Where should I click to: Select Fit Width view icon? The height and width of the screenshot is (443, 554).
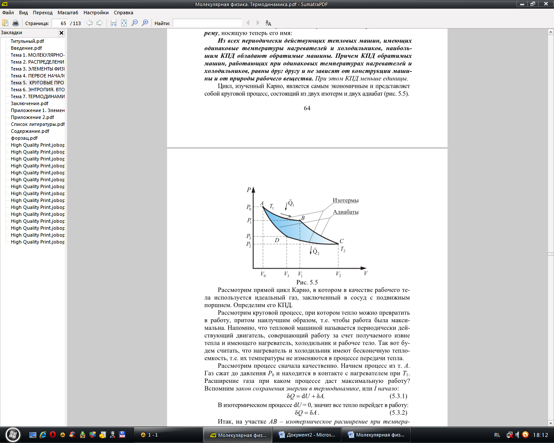(x=113, y=23)
